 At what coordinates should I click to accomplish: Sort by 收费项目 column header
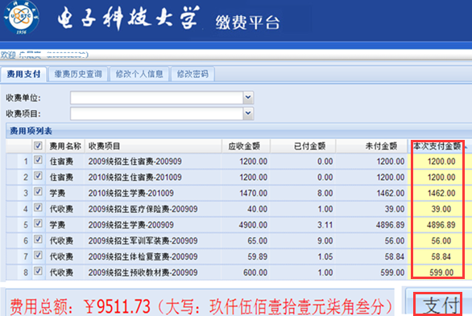(153, 146)
